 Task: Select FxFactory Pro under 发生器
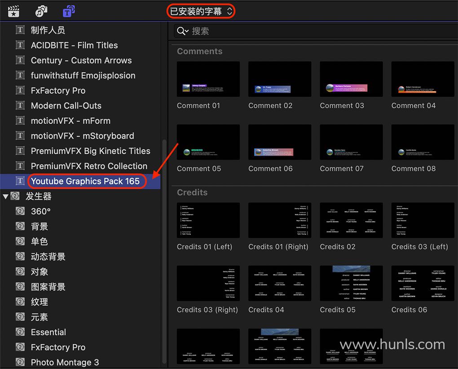pos(58,347)
